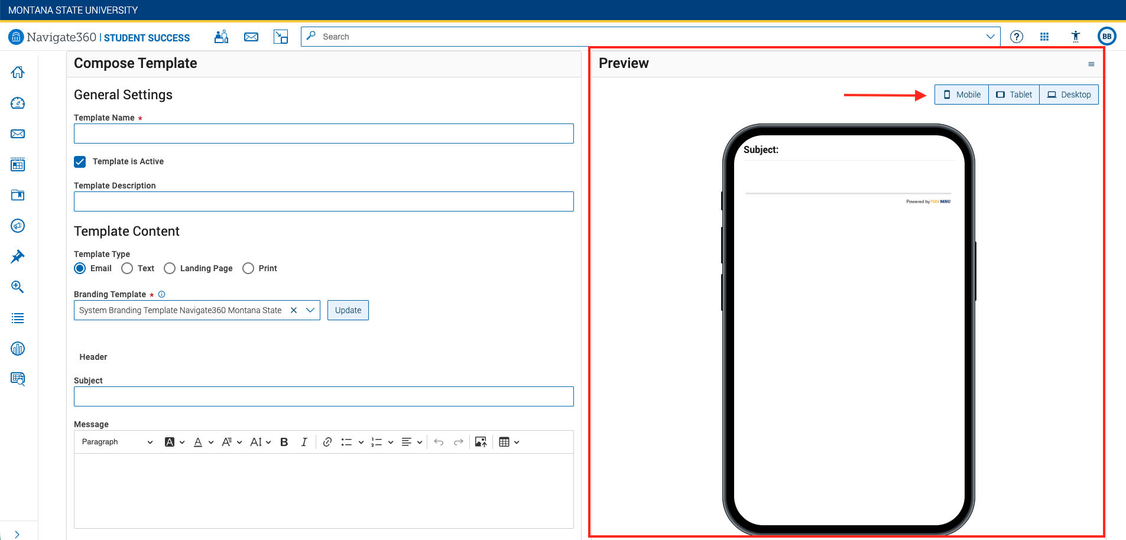The width and height of the screenshot is (1126, 540).
Task: Open the Help question mark icon
Action: (x=1017, y=37)
